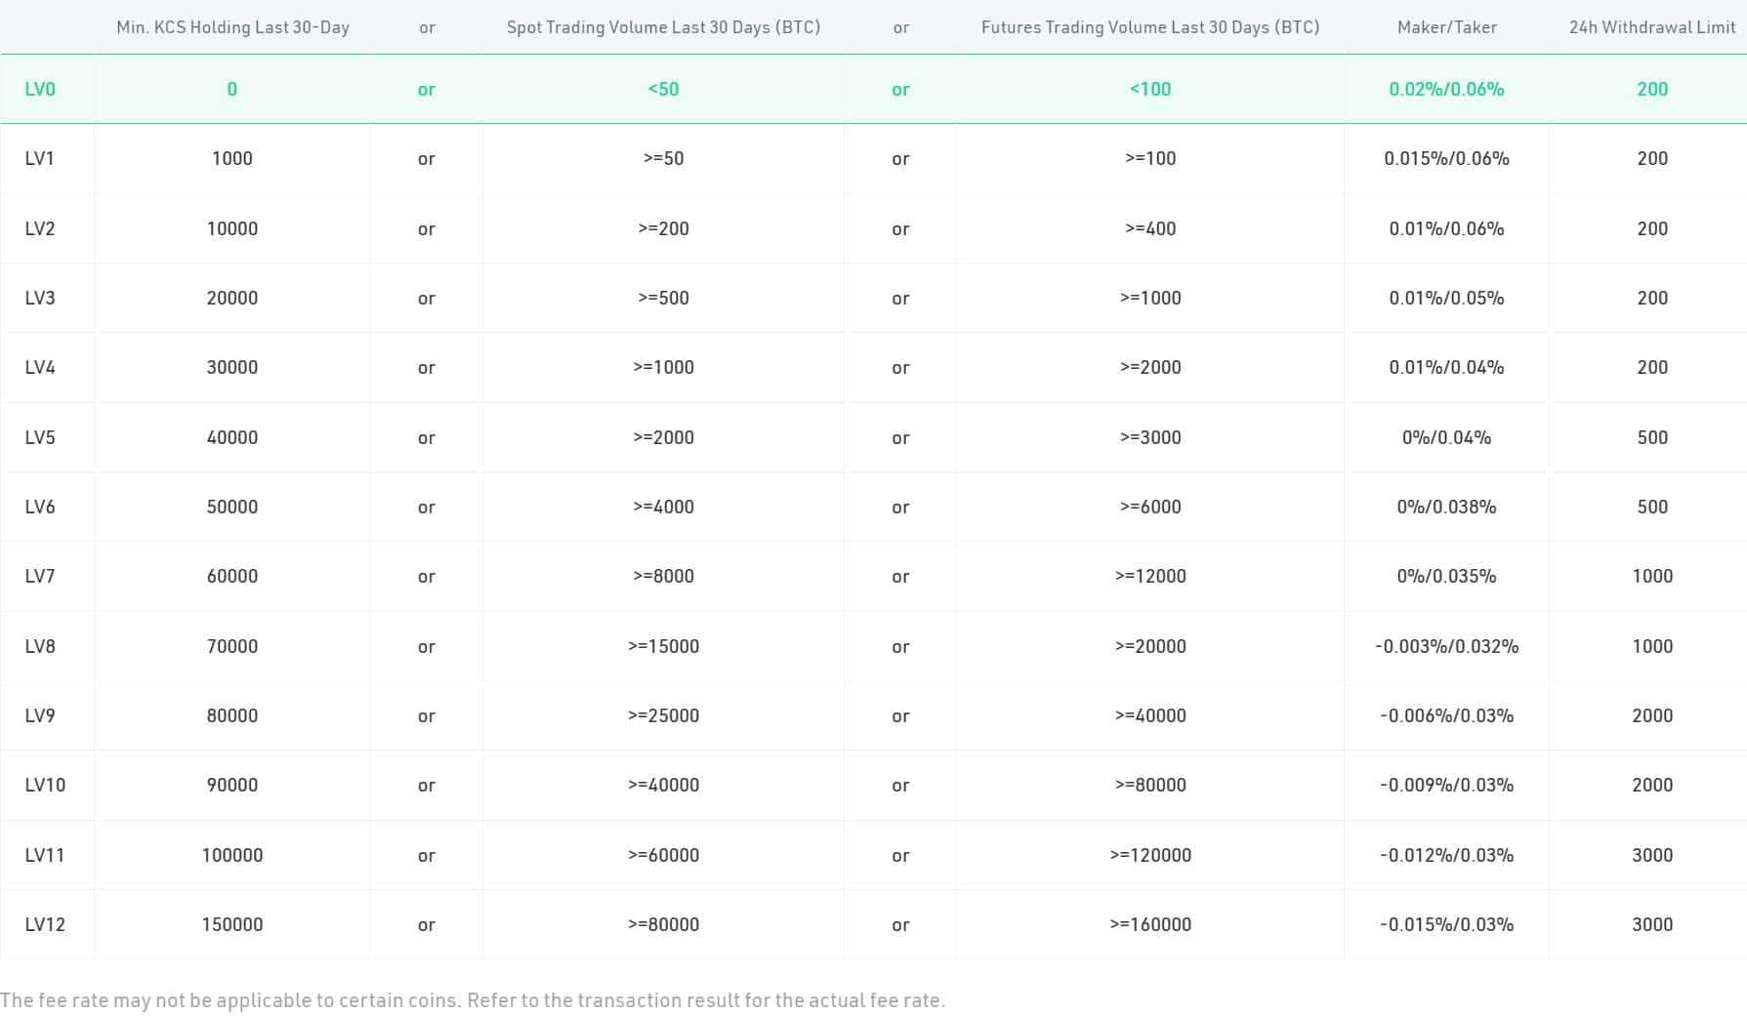The image size is (1747, 1016).
Task: Select the LV11 level label
Action: (x=45, y=855)
